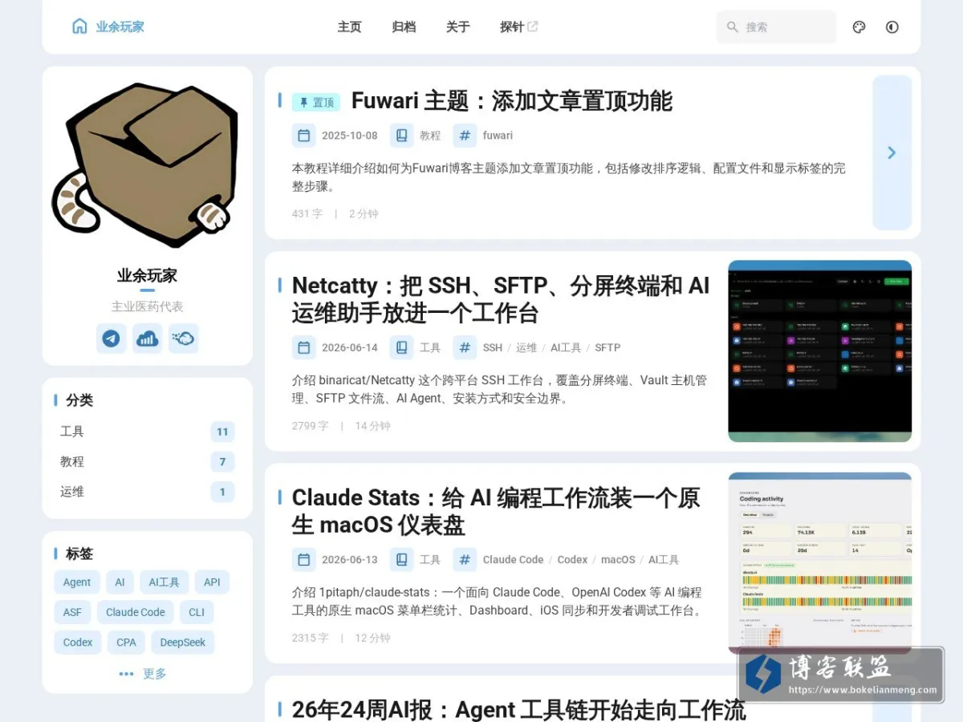Filter posts by 工具 category in sidebar
This screenshot has height=722, width=963.
[147, 432]
